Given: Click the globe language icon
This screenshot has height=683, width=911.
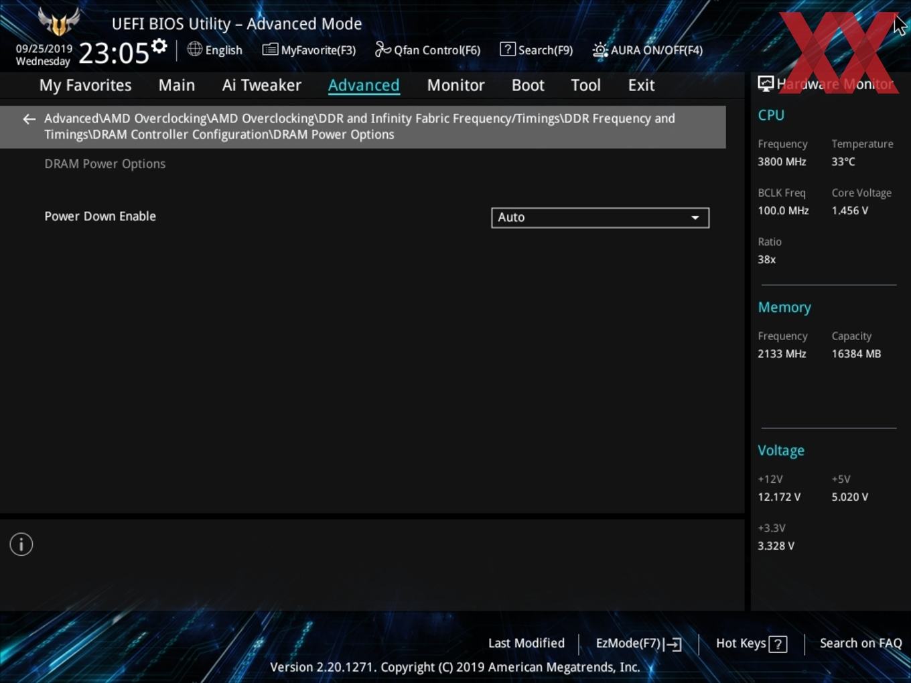Looking at the screenshot, I should 194,49.
